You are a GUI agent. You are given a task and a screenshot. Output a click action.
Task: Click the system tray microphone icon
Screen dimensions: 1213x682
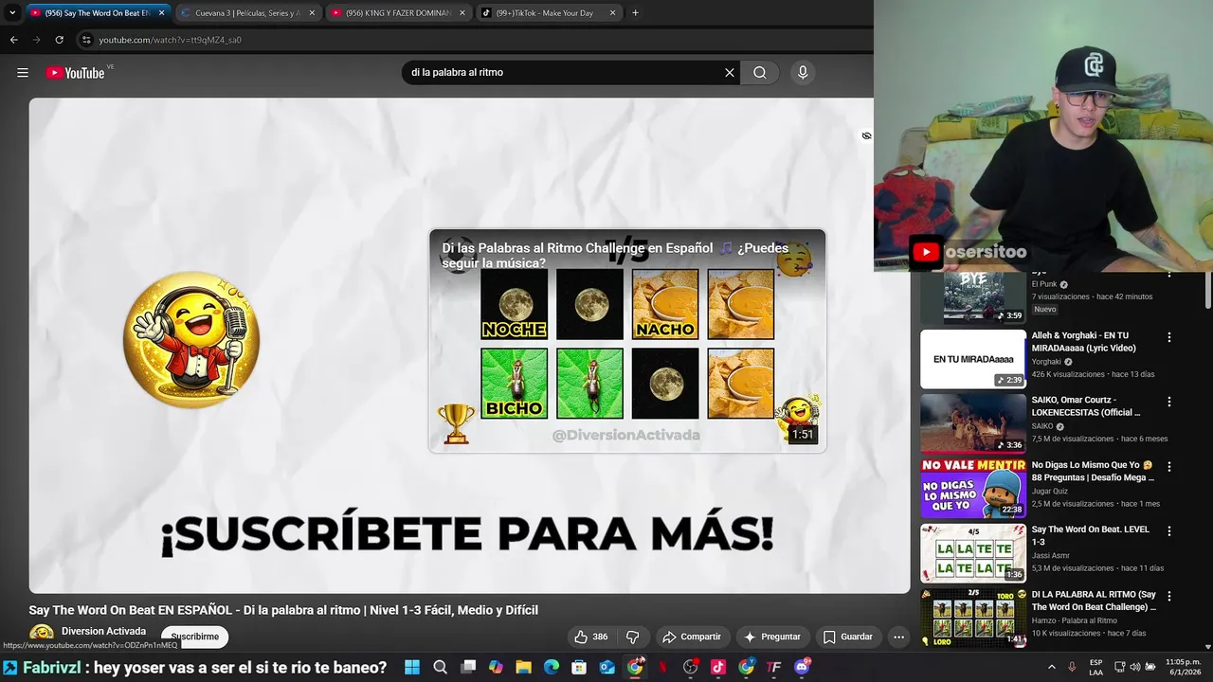1072,668
